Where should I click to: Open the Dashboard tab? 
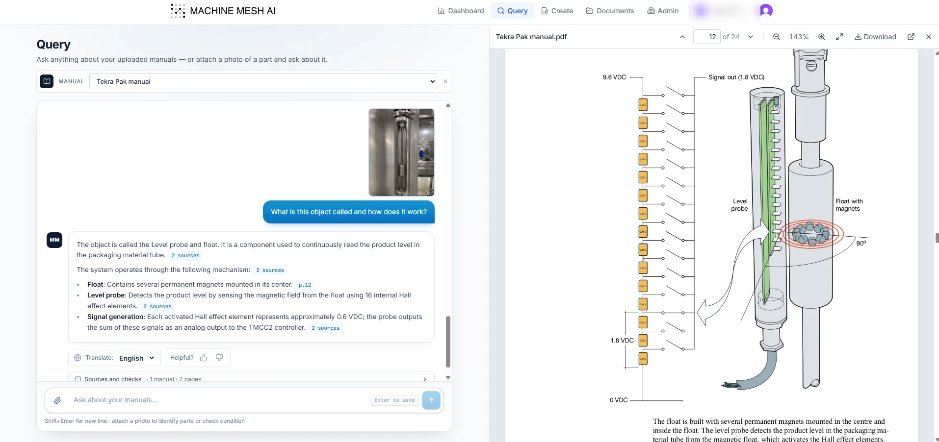tap(461, 11)
